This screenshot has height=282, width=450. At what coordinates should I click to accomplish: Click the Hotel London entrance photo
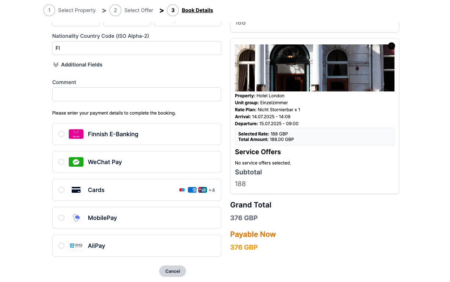(x=315, y=68)
